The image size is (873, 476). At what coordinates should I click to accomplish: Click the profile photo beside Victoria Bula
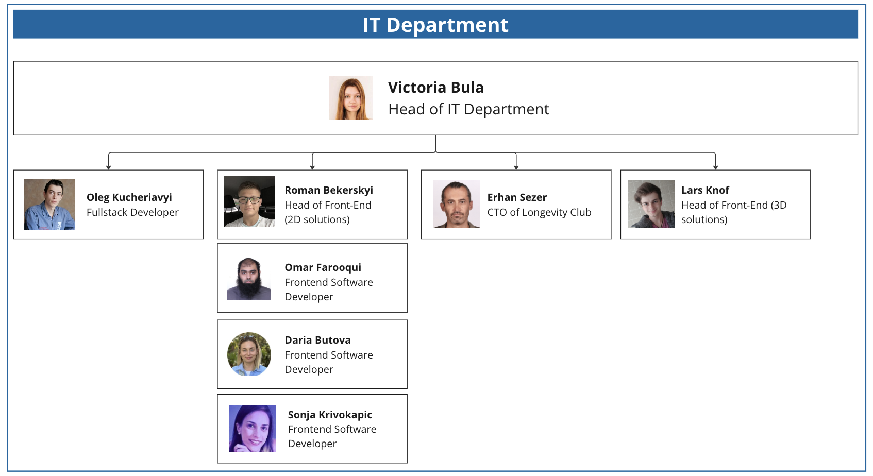351,98
